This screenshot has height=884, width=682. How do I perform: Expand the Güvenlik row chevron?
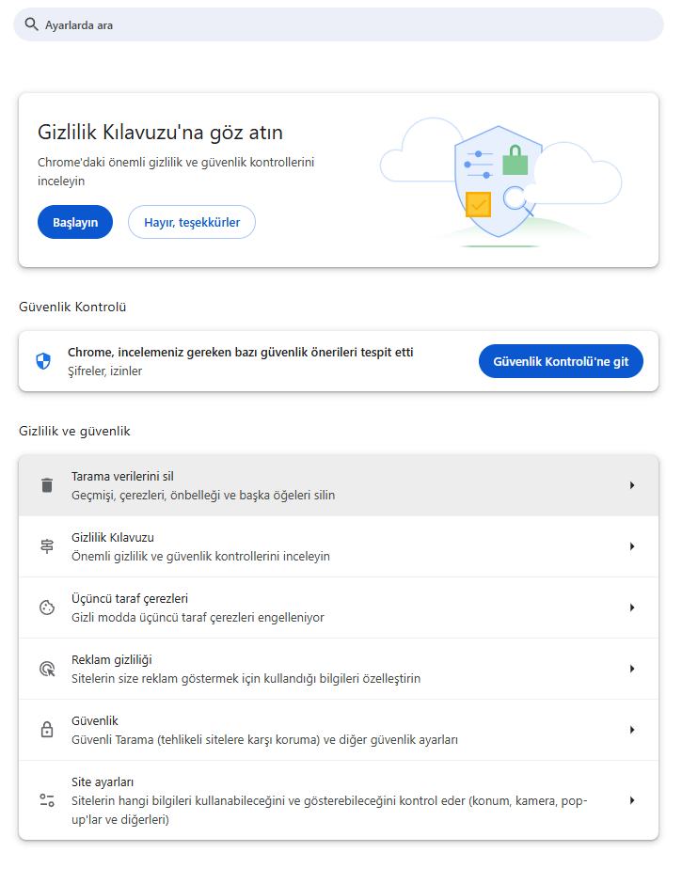coord(632,729)
